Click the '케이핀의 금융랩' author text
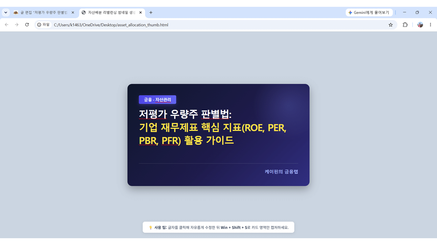The width and height of the screenshot is (437, 245). coord(281,172)
